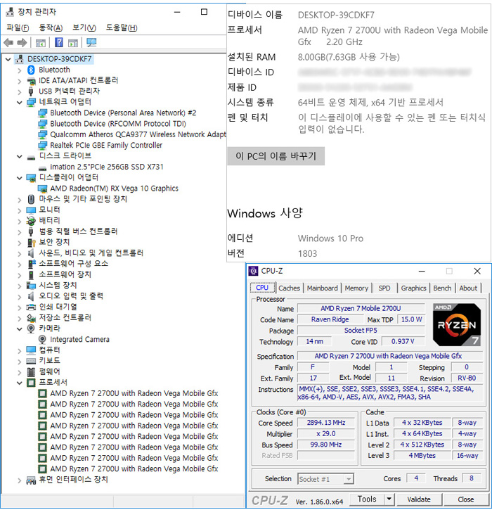The image size is (492, 510).
Task: Click the blue Help question-mark toolbar icon
Action: click(59, 42)
